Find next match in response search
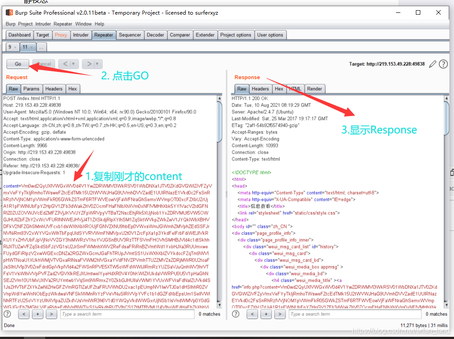Viewport: 454px width, 339px height. pyautogui.click(x=280, y=314)
